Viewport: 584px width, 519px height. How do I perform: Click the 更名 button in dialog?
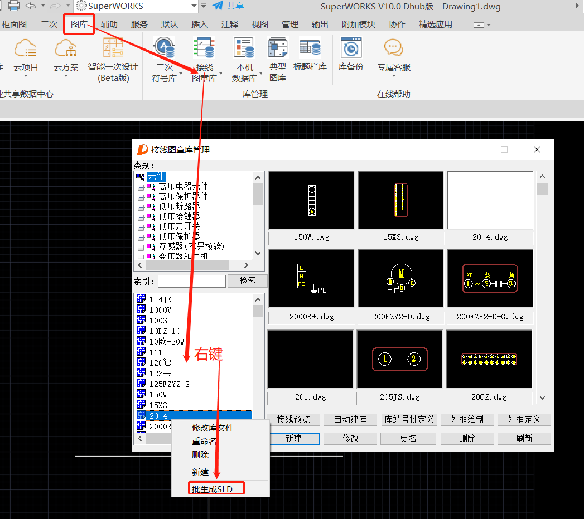(x=409, y=439)
